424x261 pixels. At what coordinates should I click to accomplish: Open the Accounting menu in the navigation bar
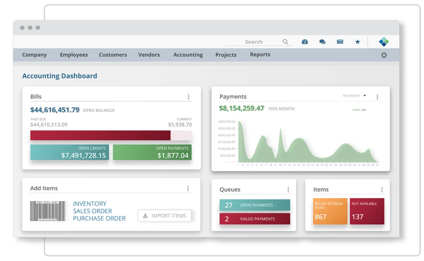[x=188, y=55]
